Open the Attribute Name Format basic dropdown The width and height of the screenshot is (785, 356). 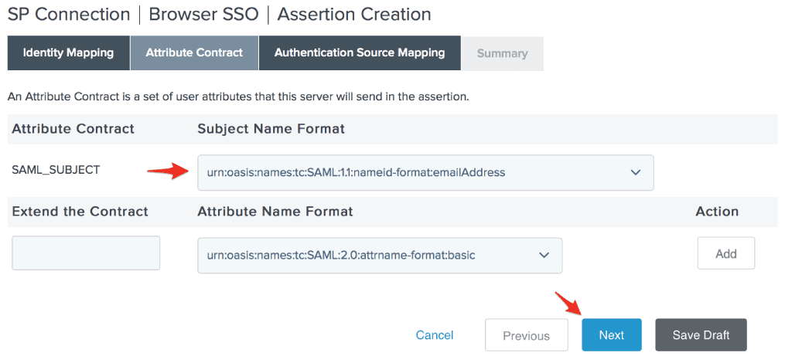pos(371,255)
